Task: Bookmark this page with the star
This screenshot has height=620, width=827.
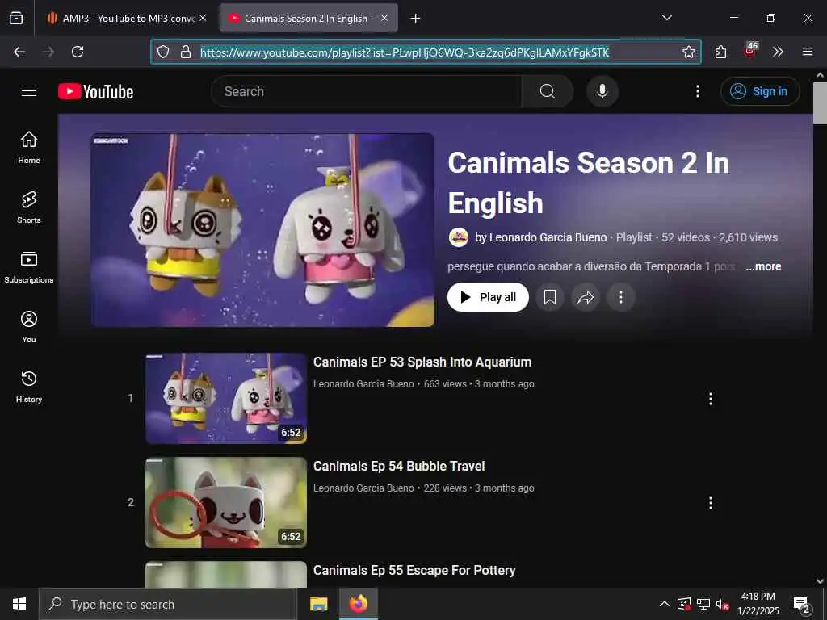Action: click(x=688, y=52)
